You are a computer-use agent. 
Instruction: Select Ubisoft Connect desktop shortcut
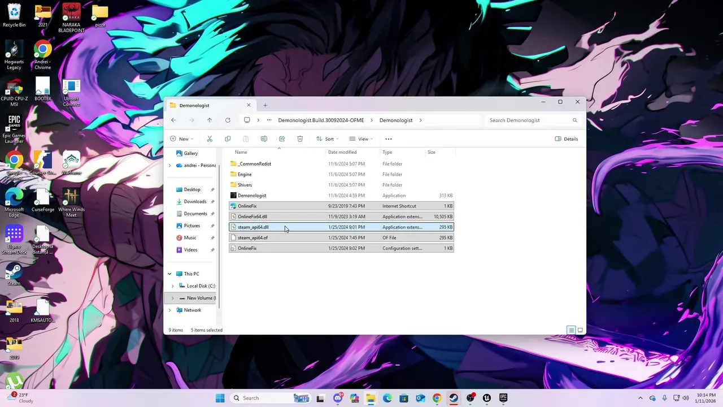click(71, 93)
